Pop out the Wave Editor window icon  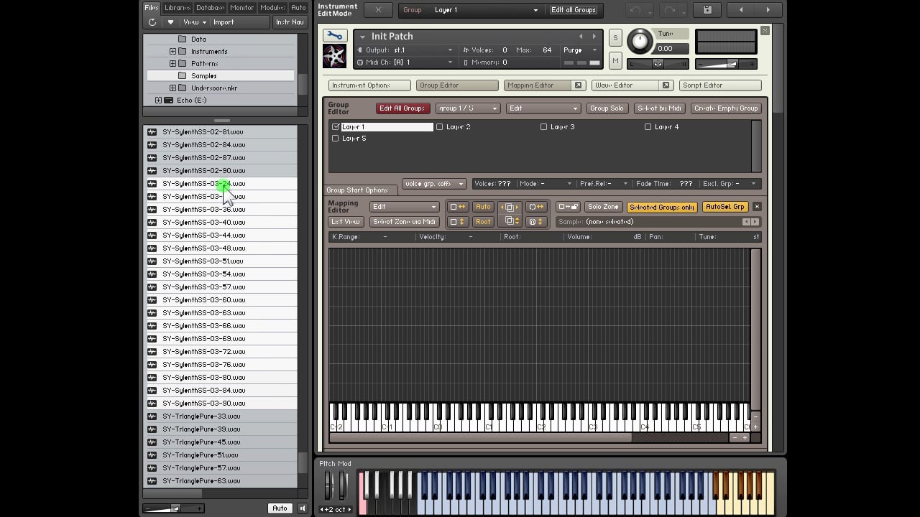coord(666,85)
